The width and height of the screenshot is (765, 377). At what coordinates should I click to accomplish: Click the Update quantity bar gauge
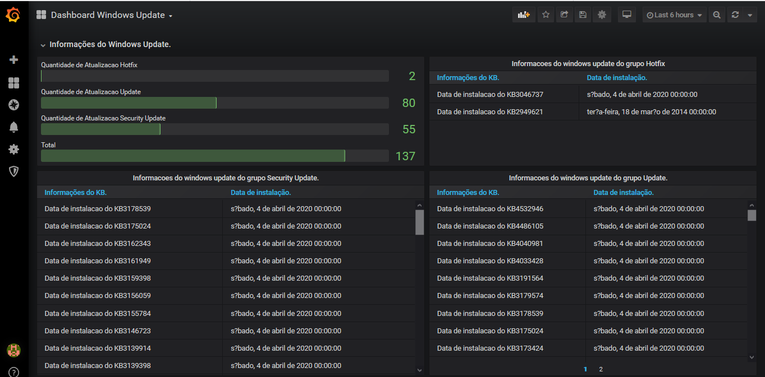(215, 103)
